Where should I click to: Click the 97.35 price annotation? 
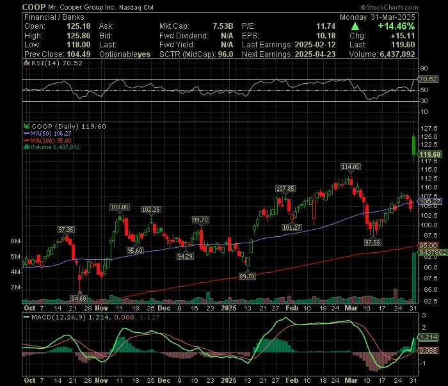tap(66, 230)
